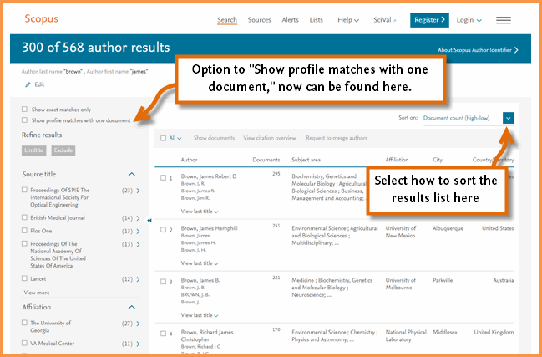Open the Sort on dropdown arrow
This screenshot has width=542, height=357.
[x=508, y=118]
